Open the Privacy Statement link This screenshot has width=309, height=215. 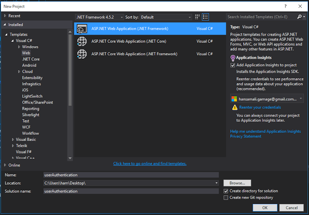246,136
